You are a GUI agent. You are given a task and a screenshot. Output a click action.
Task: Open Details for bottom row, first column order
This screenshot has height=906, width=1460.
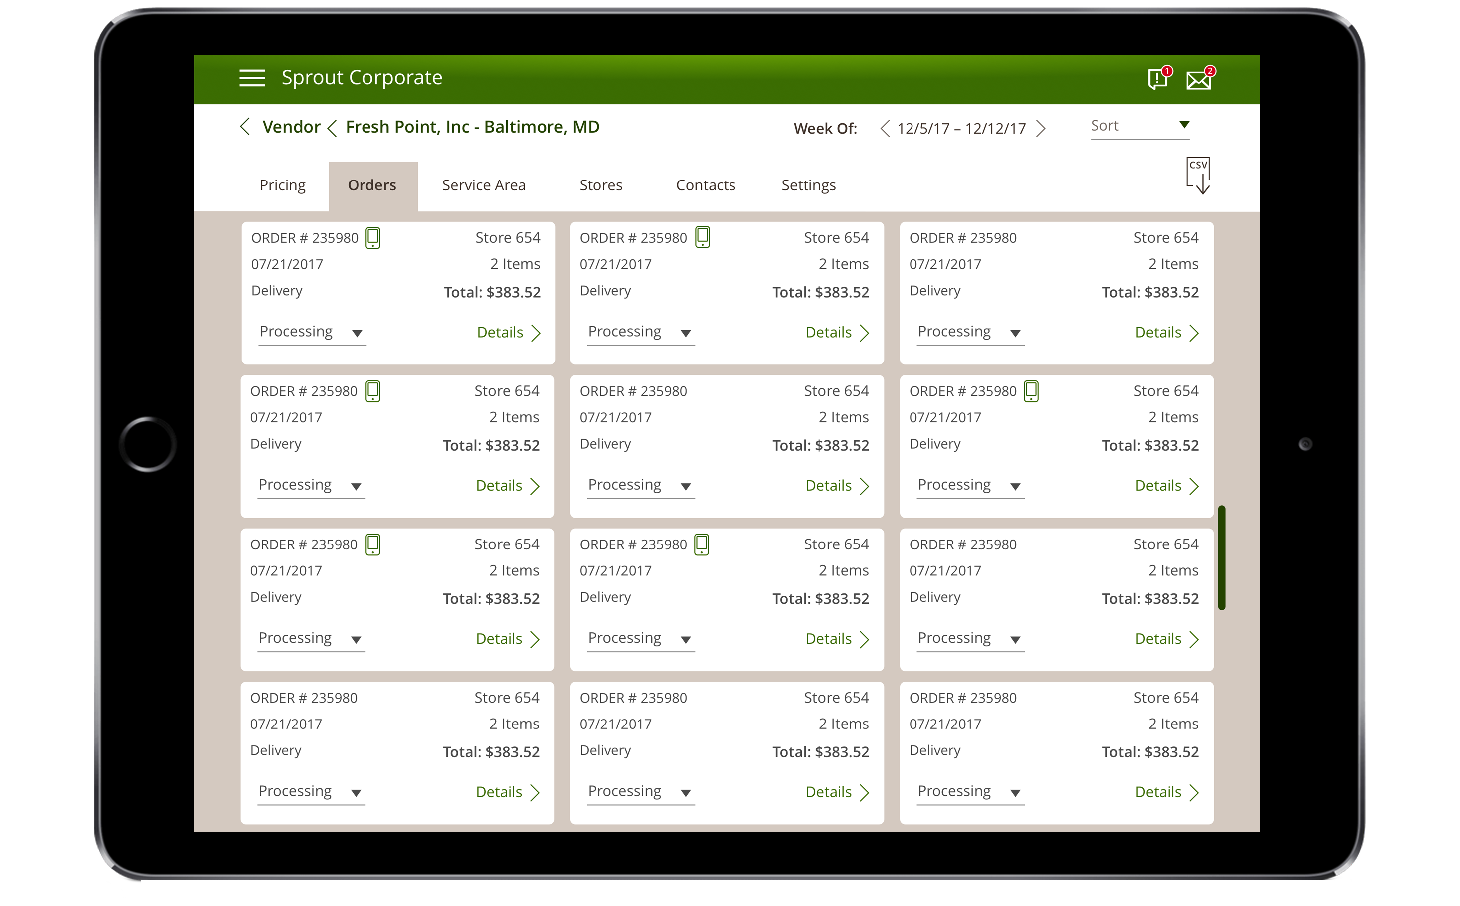[x=508, y=793]
